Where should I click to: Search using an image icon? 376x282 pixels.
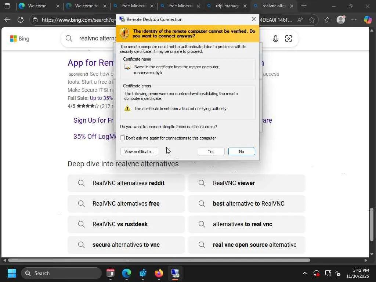[x=289, y=39]
